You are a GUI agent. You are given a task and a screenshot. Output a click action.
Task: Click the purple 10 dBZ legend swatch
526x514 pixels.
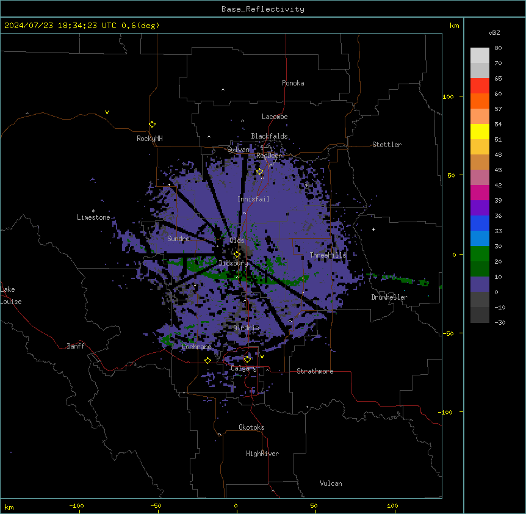tap(480, 284)
